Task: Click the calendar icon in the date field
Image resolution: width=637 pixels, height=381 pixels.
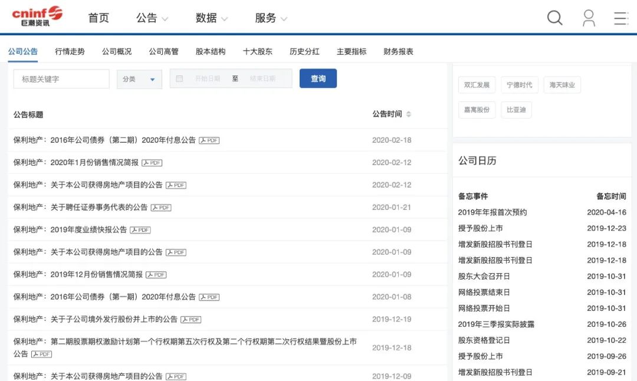Action: pos(179,78)
